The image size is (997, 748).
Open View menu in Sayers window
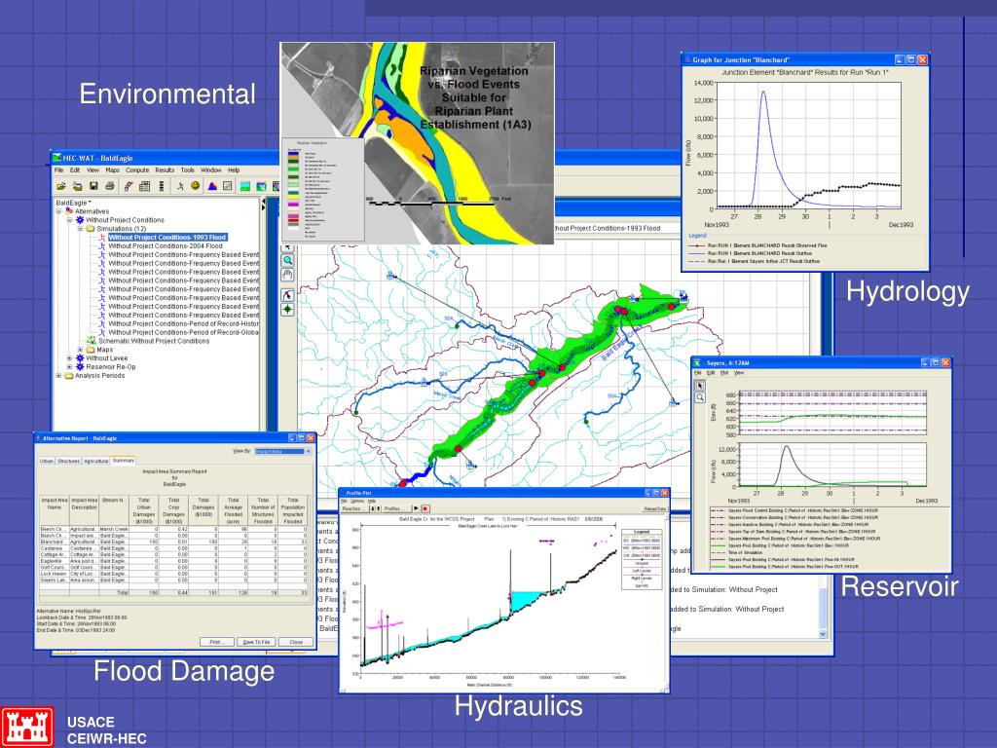(x=739, y=373)
